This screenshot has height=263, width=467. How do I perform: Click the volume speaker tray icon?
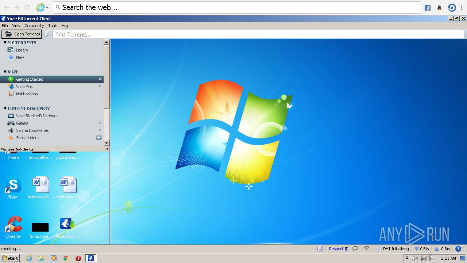(415, 258)
